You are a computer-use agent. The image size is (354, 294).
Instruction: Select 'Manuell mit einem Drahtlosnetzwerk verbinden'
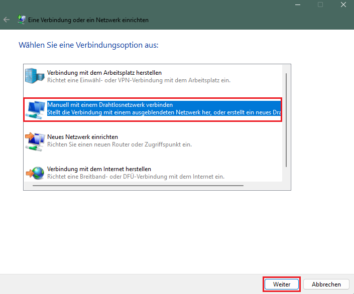point(110,105)
